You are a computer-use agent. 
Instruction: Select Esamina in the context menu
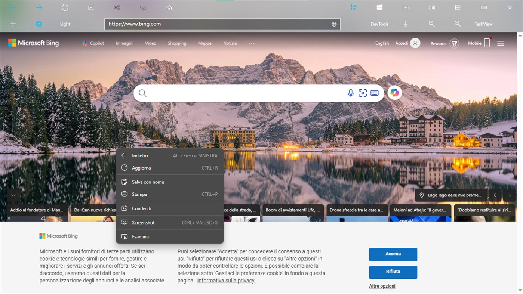point(170,237)
